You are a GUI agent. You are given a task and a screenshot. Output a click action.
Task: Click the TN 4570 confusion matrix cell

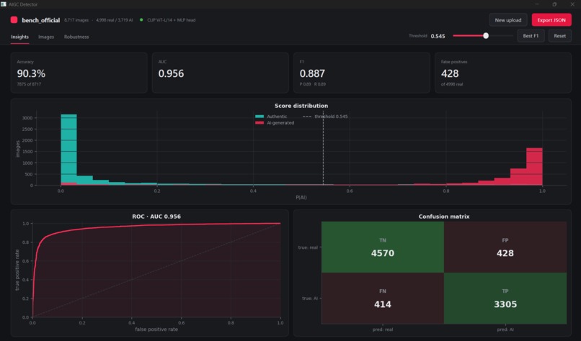point(383,247)
